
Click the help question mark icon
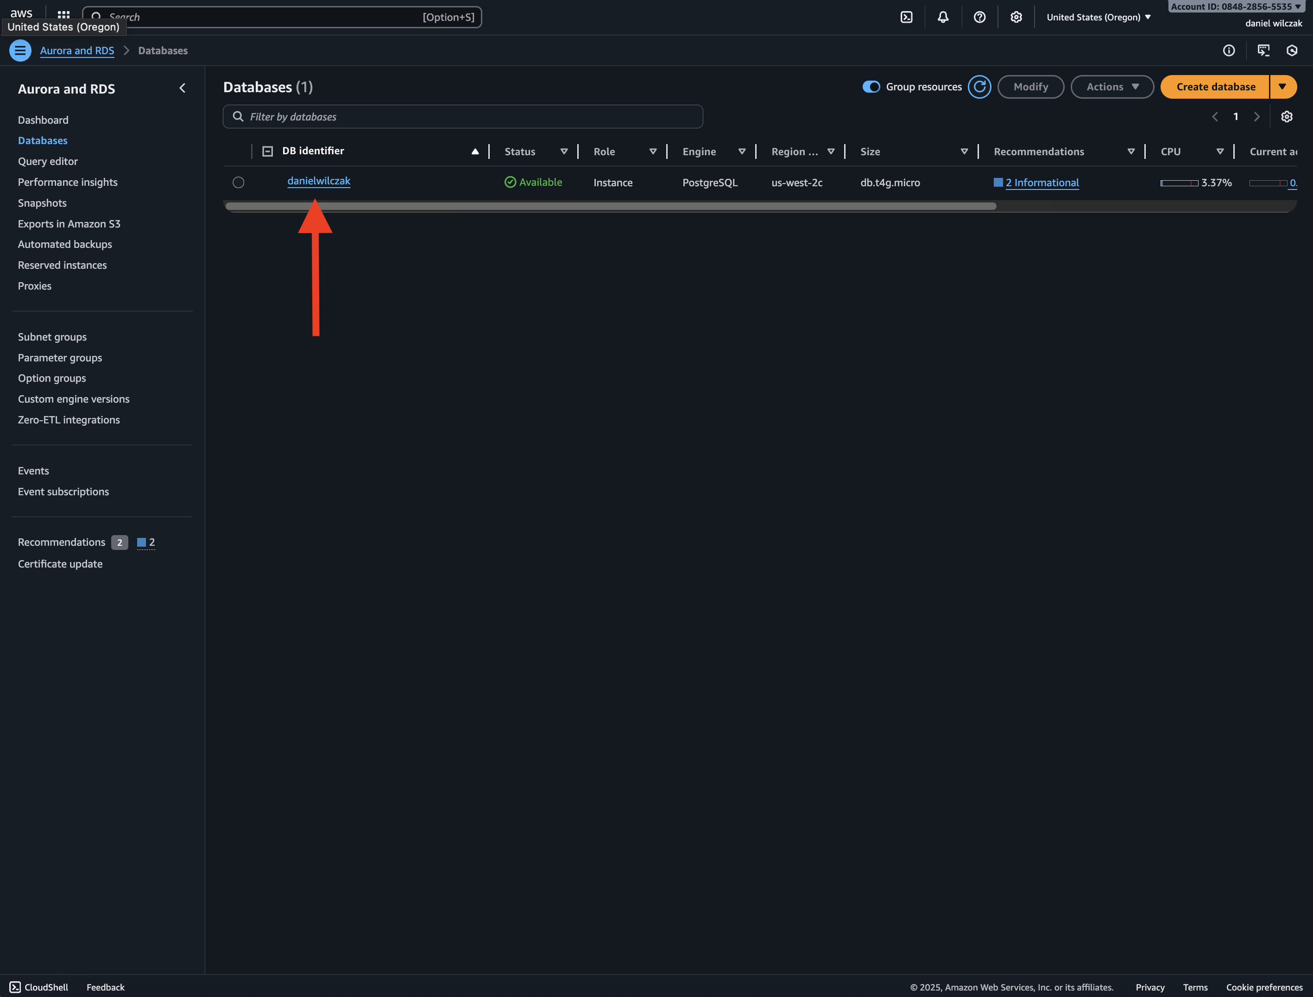pos(979,17)
